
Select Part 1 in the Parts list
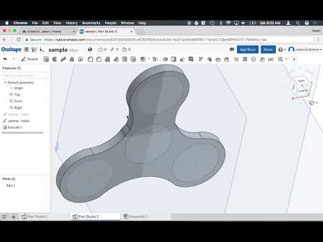pos(11,186)
